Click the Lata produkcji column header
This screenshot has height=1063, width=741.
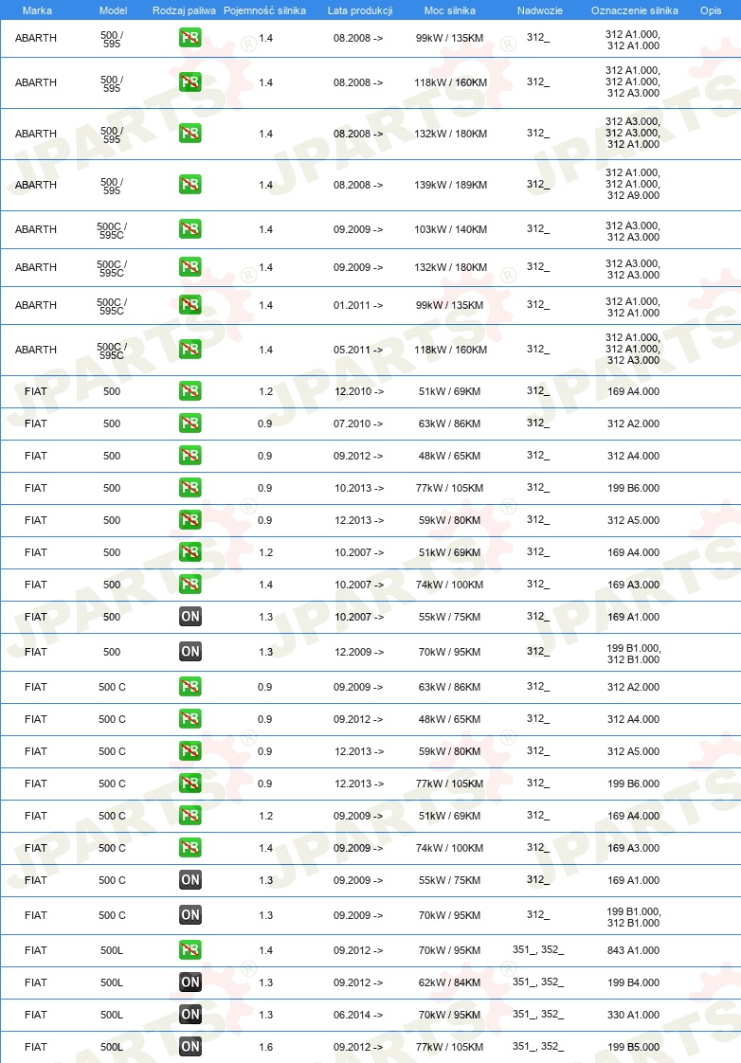click(360, 10)
